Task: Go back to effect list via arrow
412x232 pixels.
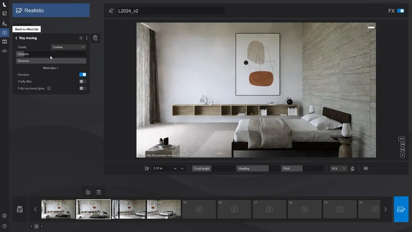Action: pyautogui.click(x=16, y=38)
